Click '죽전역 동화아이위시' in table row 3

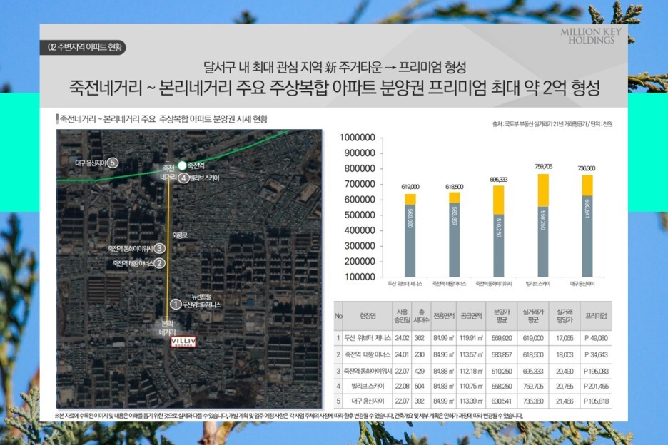tap(368, 371)
